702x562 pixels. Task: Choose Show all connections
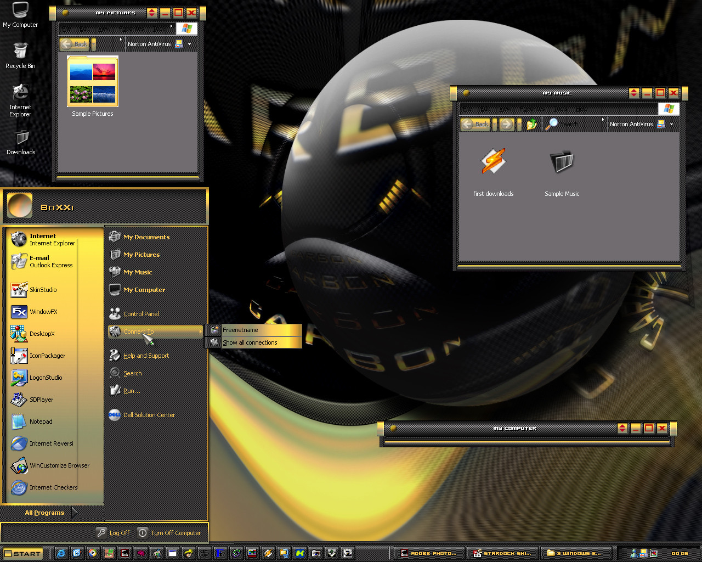(x=253, y=342)
